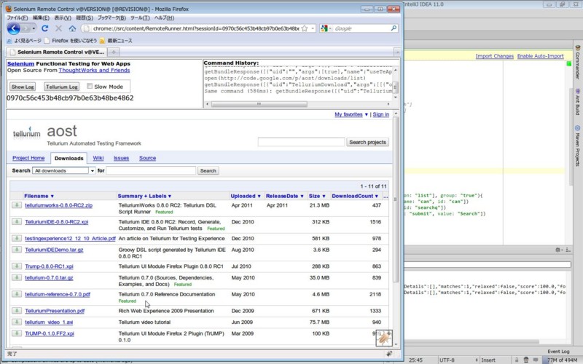Click the Command History horizontal scrollbar
This screenshot has height=364, width=583.
pyautogui.click(x=259, y=104)
